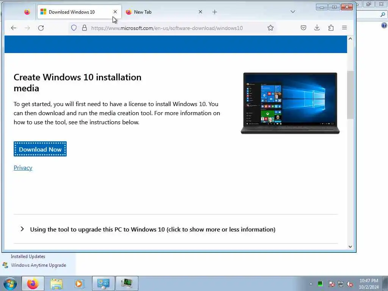Viewport: 388px width, 291px height.
Task: Click the Show desktop strip at taskbar end
Action: 385,283
